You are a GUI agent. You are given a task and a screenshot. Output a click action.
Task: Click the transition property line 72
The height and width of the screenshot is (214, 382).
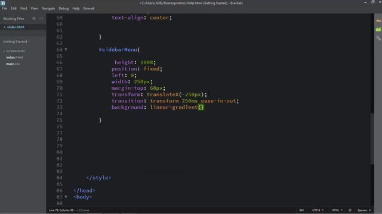[175, 101]
